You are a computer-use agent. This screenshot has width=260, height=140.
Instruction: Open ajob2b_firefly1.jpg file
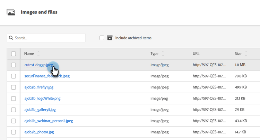click(39, 87)
